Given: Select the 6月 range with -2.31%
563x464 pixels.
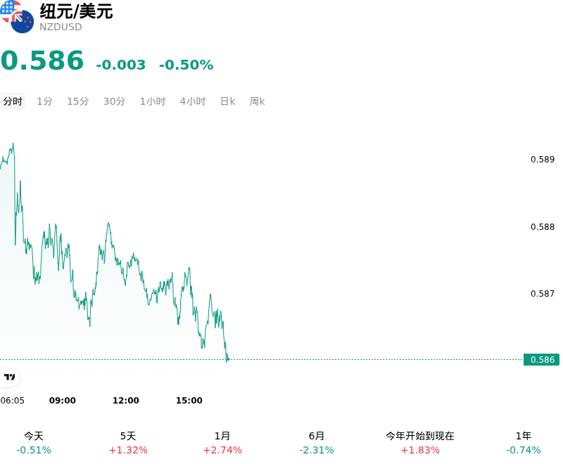Looking at the screenshot, I should click(x=316, y=443).
